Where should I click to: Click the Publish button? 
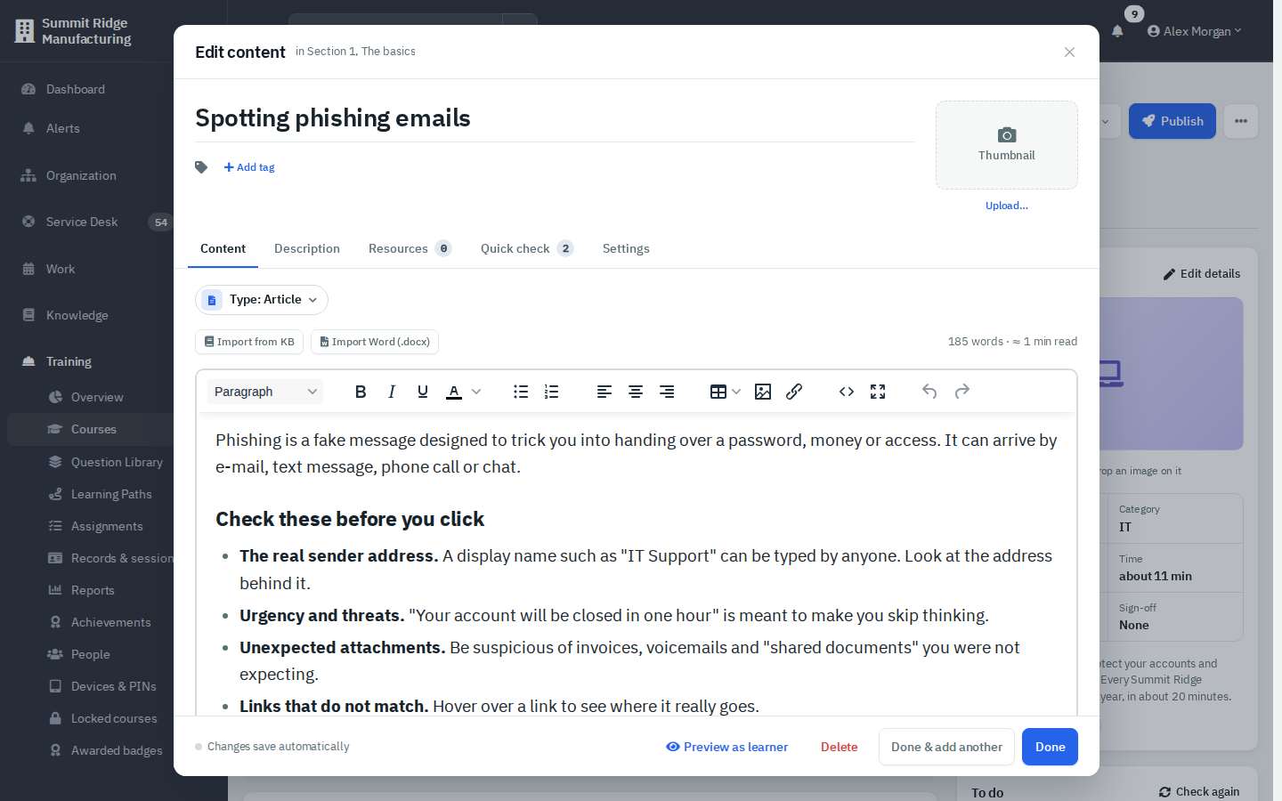(x=1172, y=121)
